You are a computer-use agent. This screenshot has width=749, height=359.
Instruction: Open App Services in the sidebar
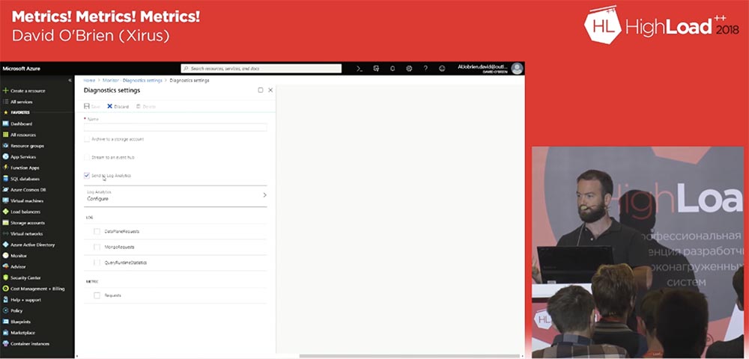[23, 157]
